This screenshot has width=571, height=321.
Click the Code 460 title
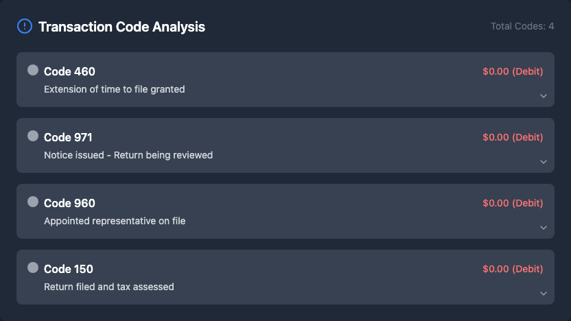tap(69, 71)
